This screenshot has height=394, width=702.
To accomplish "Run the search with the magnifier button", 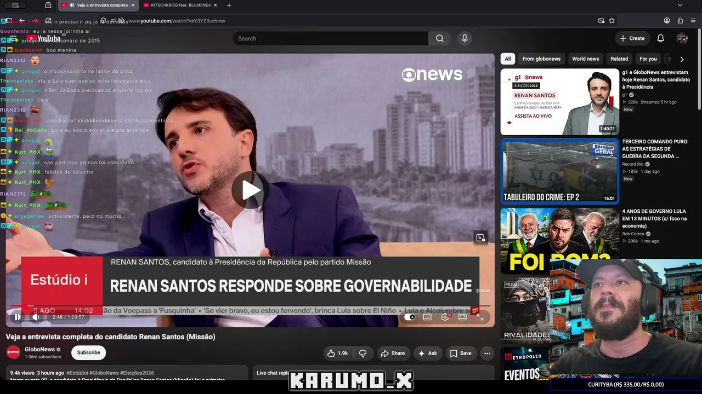I will [x=440, y=38].
